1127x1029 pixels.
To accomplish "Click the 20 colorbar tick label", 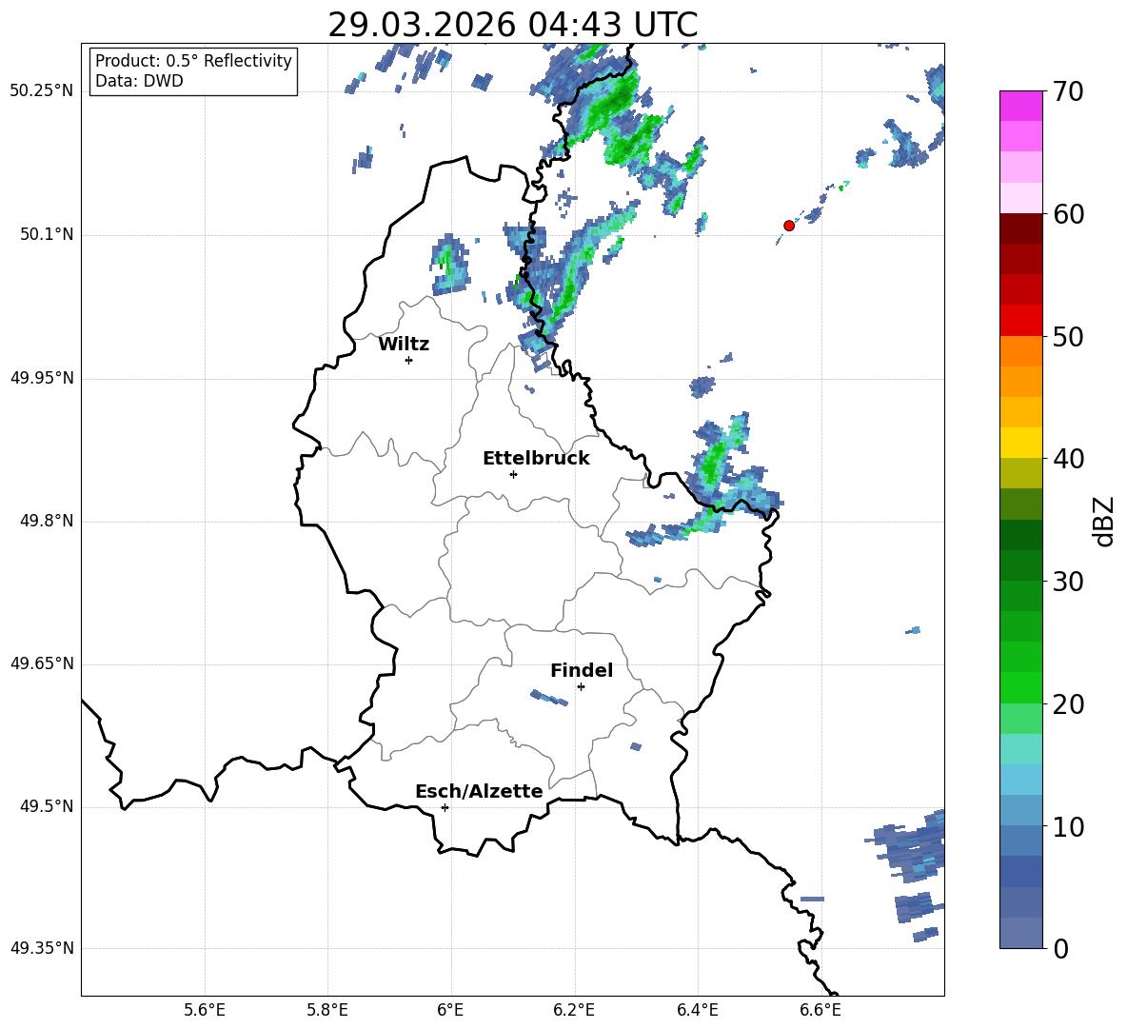I will pyautogui.click(x=1068, y=704).
